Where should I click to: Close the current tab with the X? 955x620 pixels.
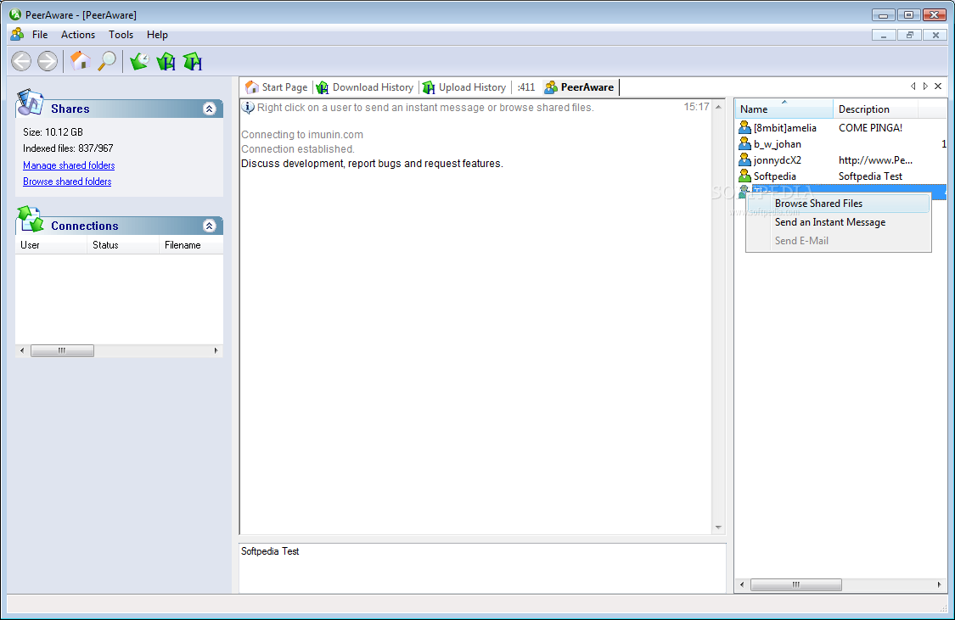pyautogui.click(x=938, y=87)
